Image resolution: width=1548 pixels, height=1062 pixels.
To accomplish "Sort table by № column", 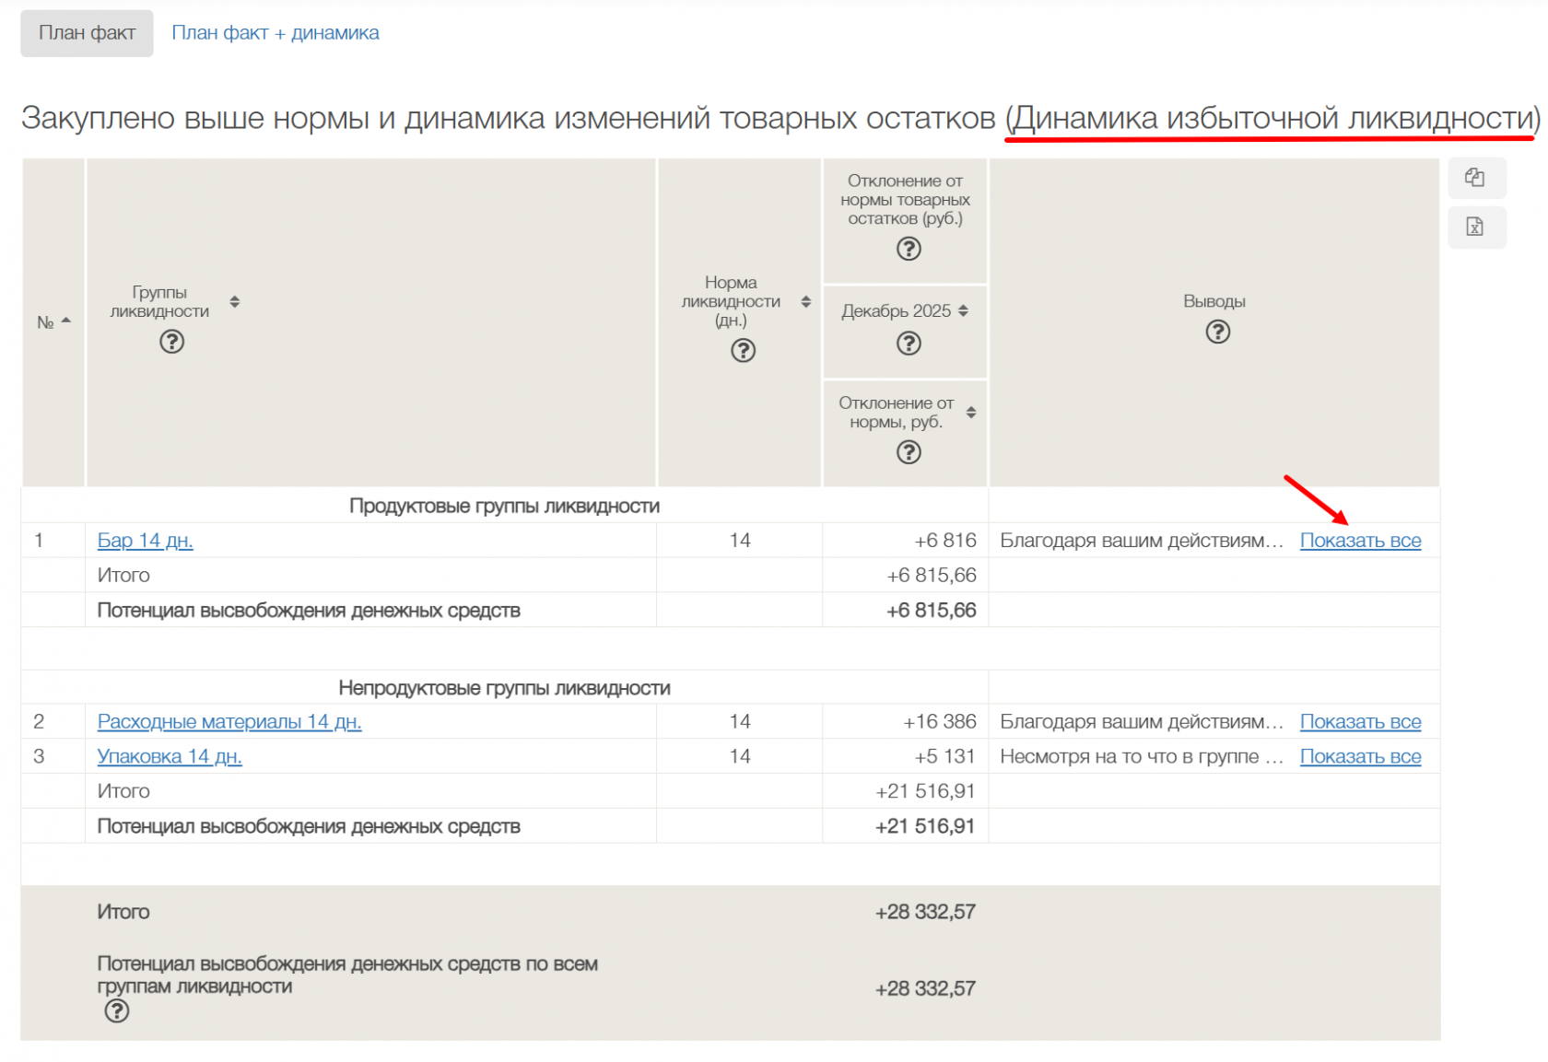I will (65, 321).
